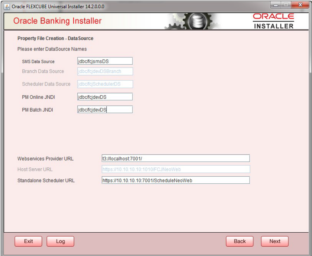The width and height of the screenshot is (312, 256).
Task: Click the 'Branch Data Source' label
Action: point(43,71)
